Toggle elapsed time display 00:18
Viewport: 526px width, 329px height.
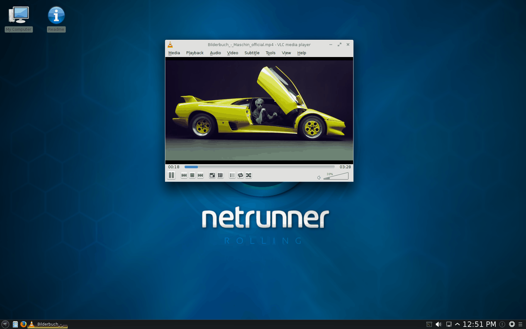pyautogui.click(x=174, y=167)
